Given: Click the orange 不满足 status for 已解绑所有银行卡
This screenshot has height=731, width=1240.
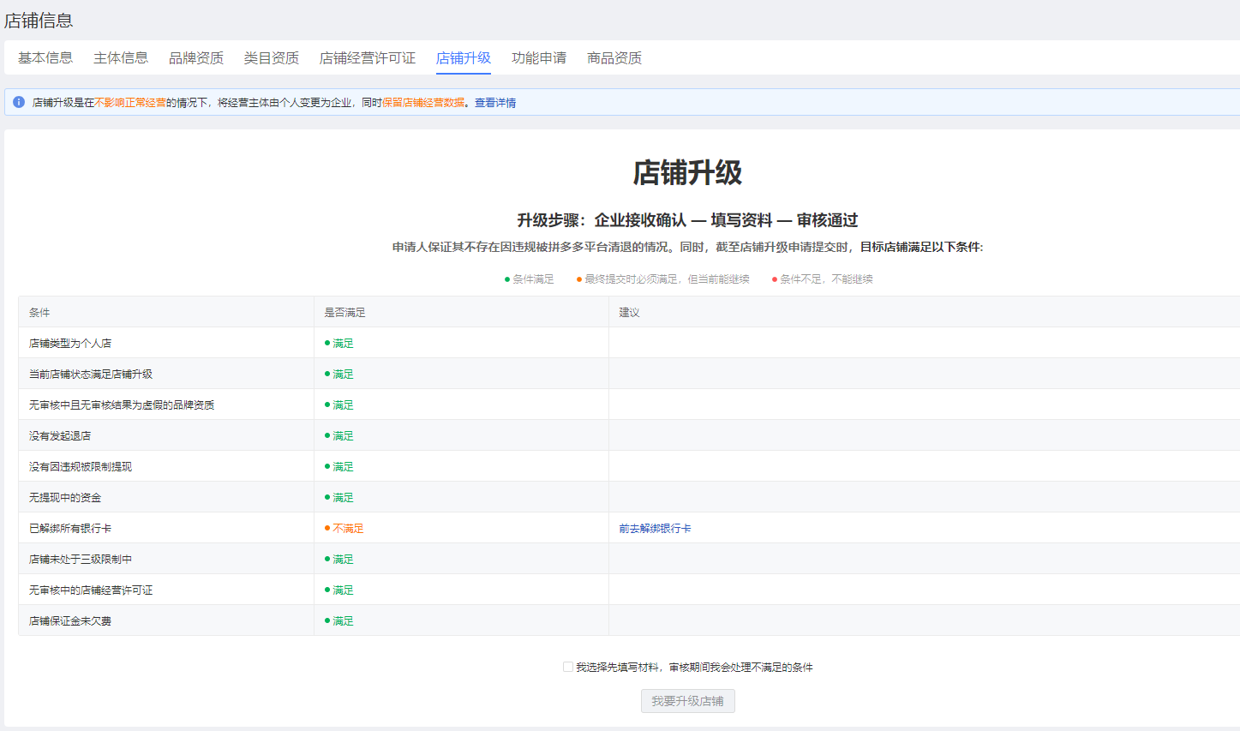Looking at the screenshot, I should (x=348, y=529).
